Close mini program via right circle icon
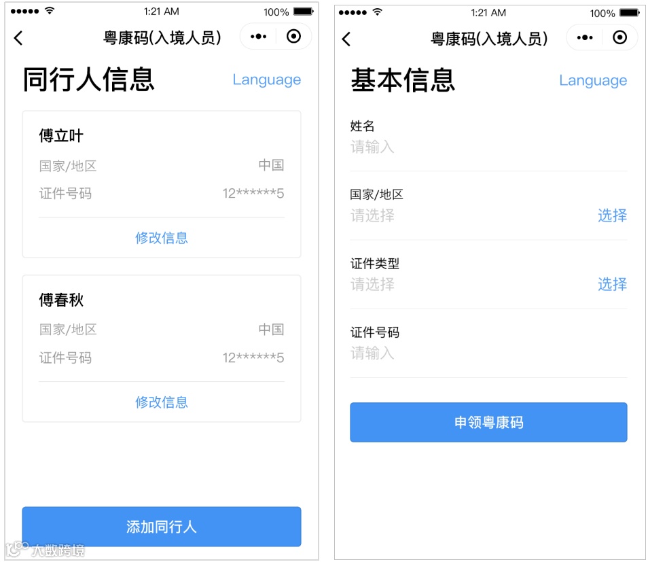The height and width of the screenshot is (562, 648). pos(619,37)
